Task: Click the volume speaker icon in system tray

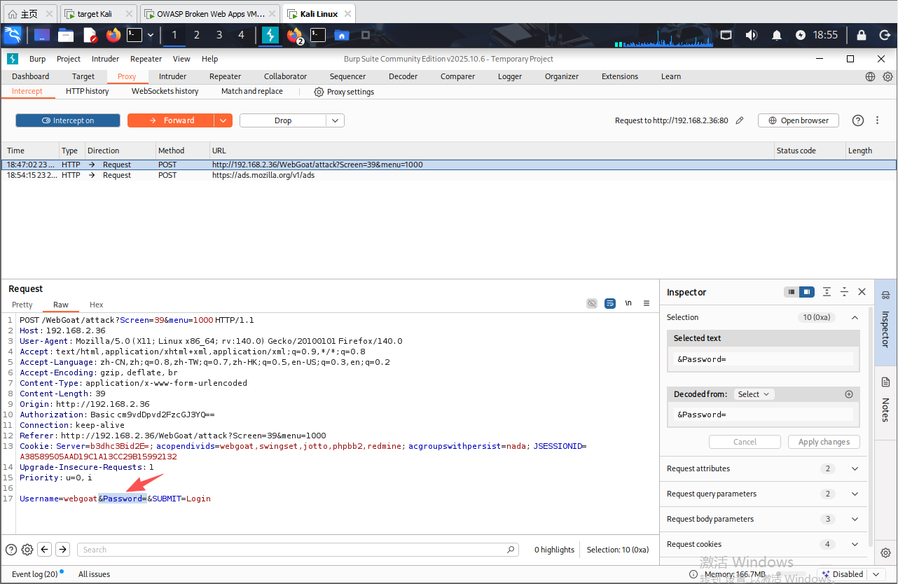Action: pos(751,35)
